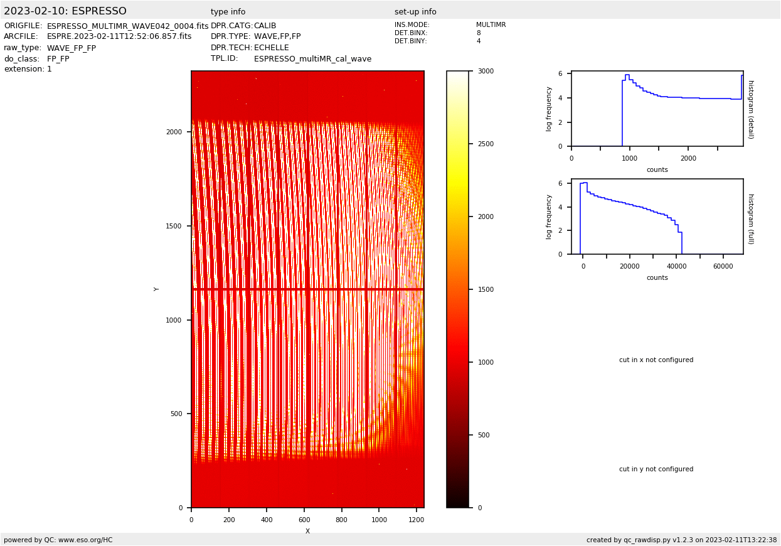Click the DPR.TYPE value WAVE,FP,FP

coord(277,37)
